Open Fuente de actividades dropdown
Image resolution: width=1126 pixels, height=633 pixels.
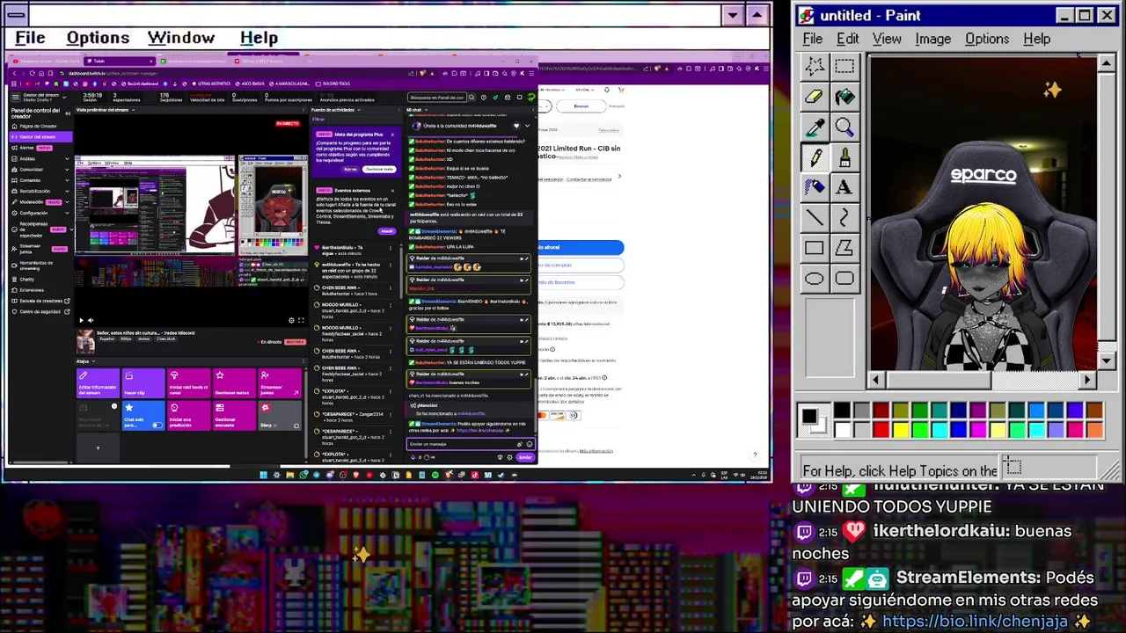[335, 110]
